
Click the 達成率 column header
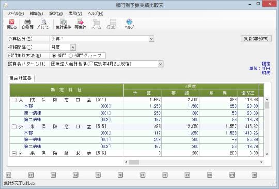click(248, 93)
